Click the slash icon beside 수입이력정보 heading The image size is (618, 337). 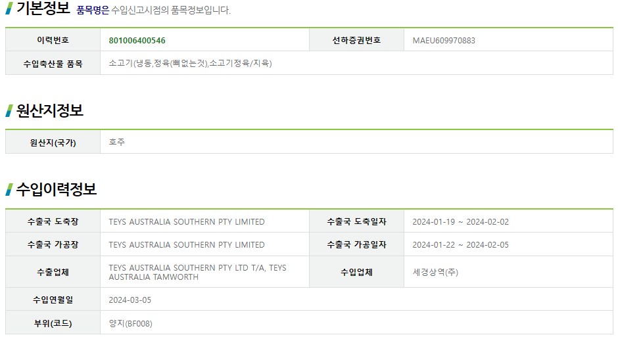tap(9, 189)
